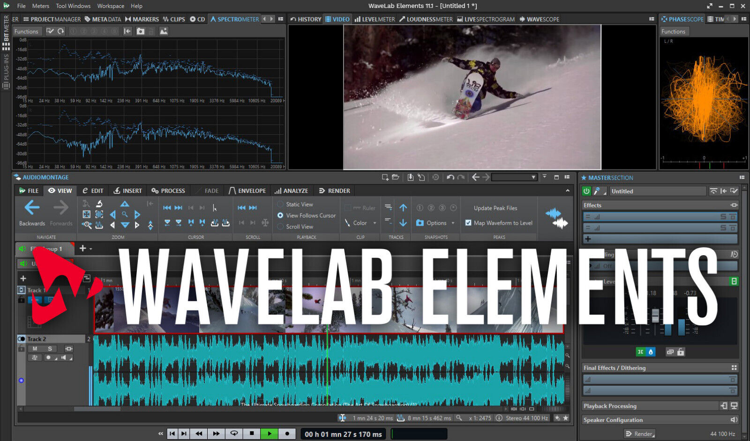Click the magnifier zoom tool in Zoom group
Screen dimensions: 750x441
pyautogui.click(x=125, y=214)
